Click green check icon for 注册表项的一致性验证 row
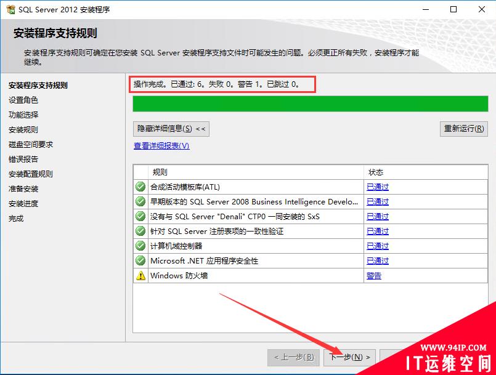The height and width of the screenshot is (375, 496). click(x=140, y=231)
